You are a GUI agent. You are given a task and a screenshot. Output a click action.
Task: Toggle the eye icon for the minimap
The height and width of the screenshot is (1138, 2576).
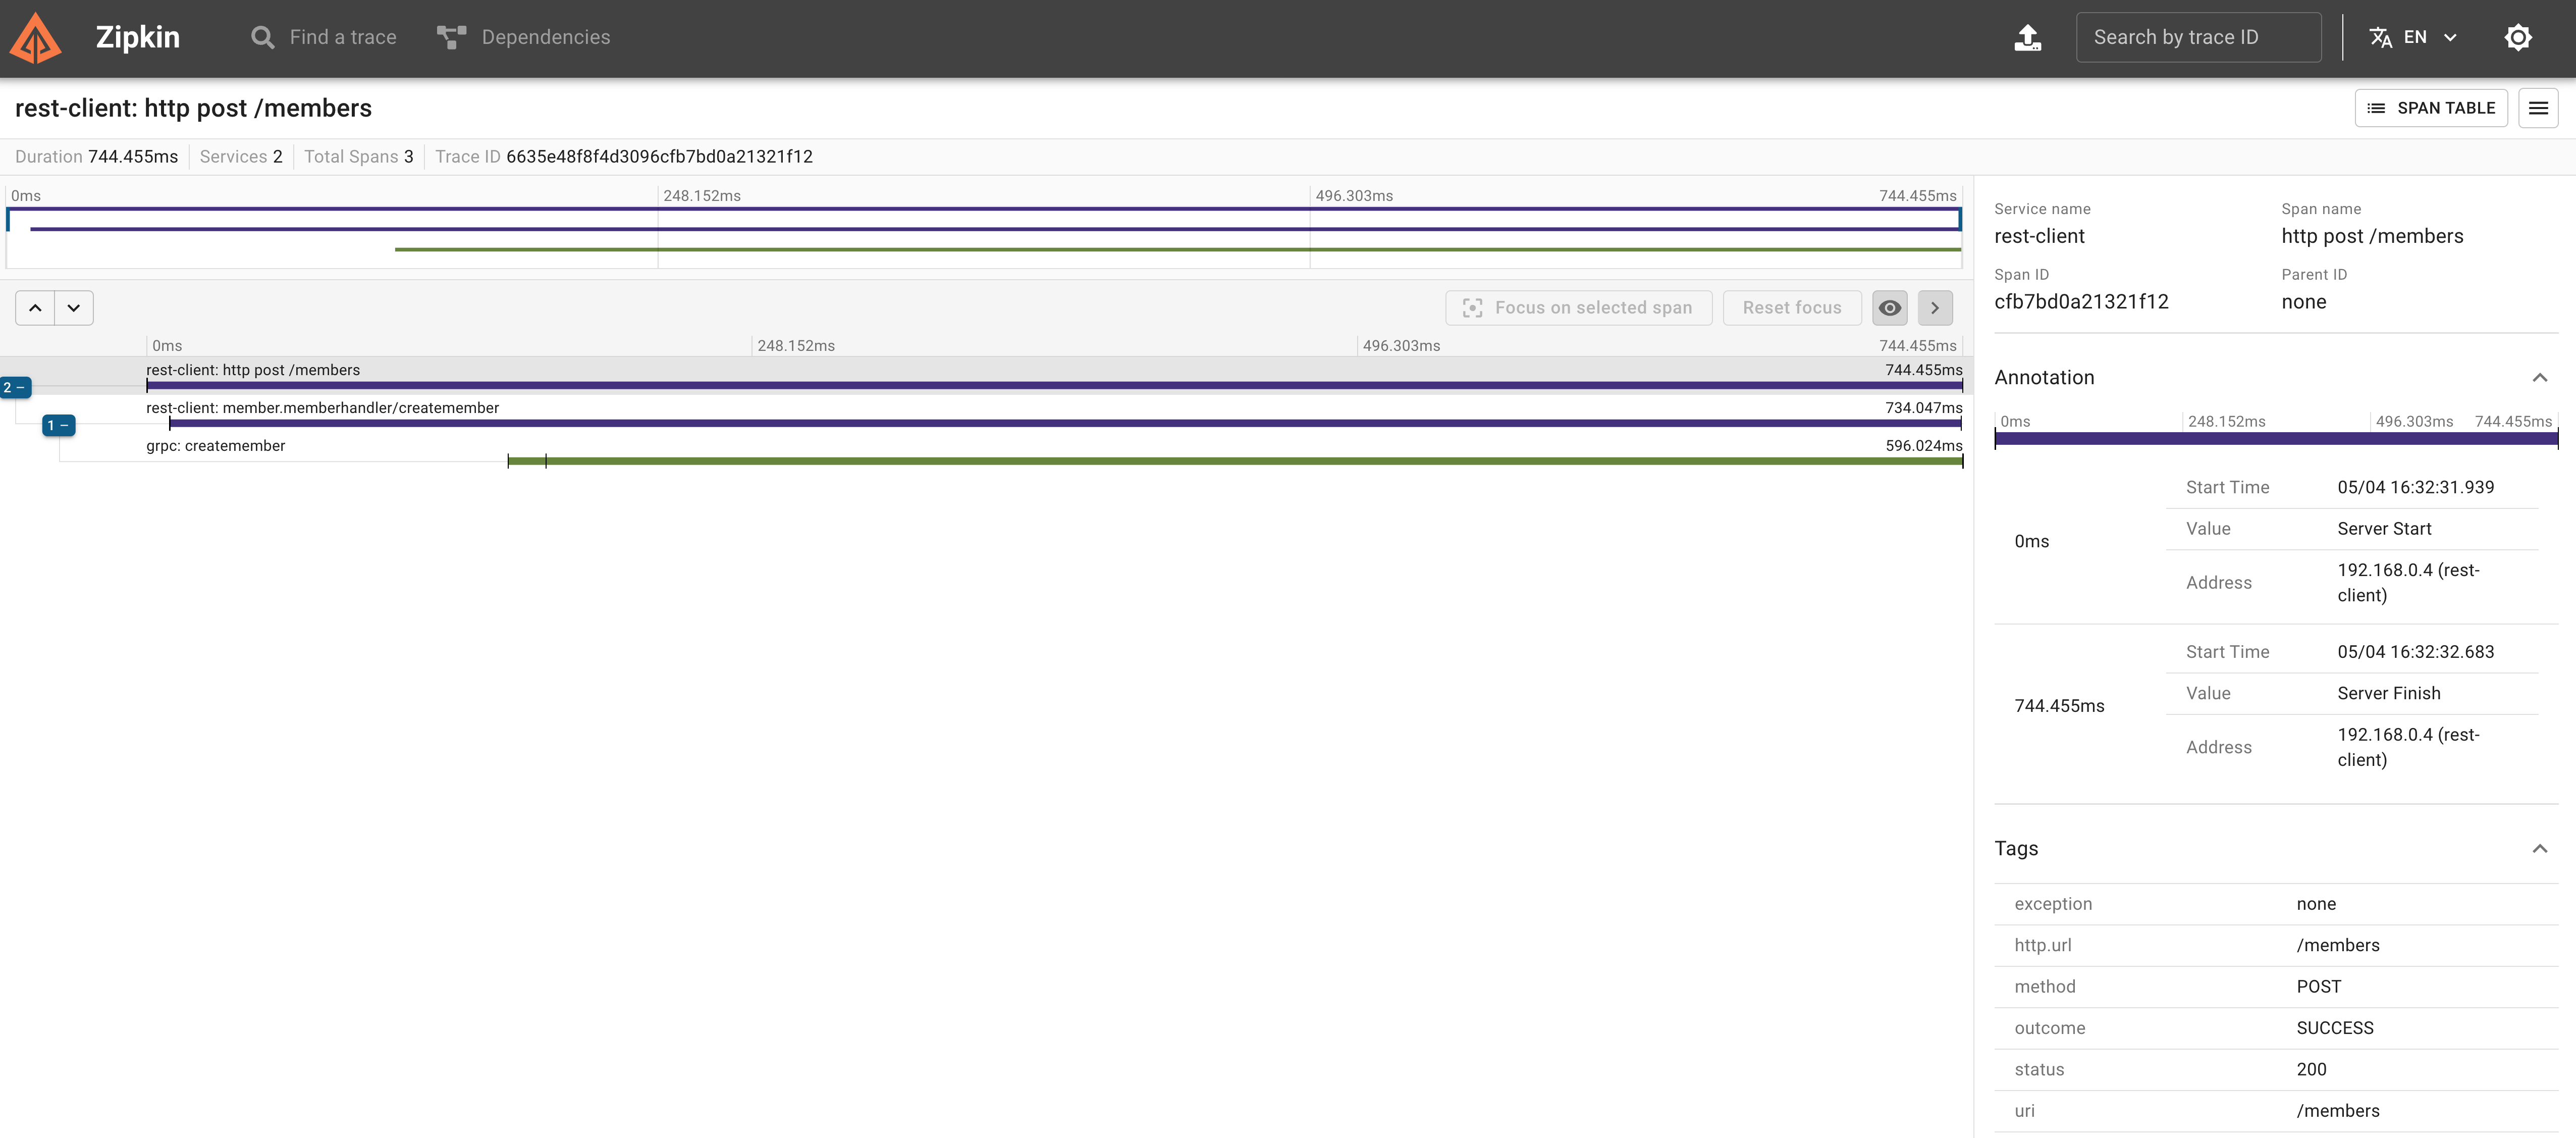click(1889, 308)
